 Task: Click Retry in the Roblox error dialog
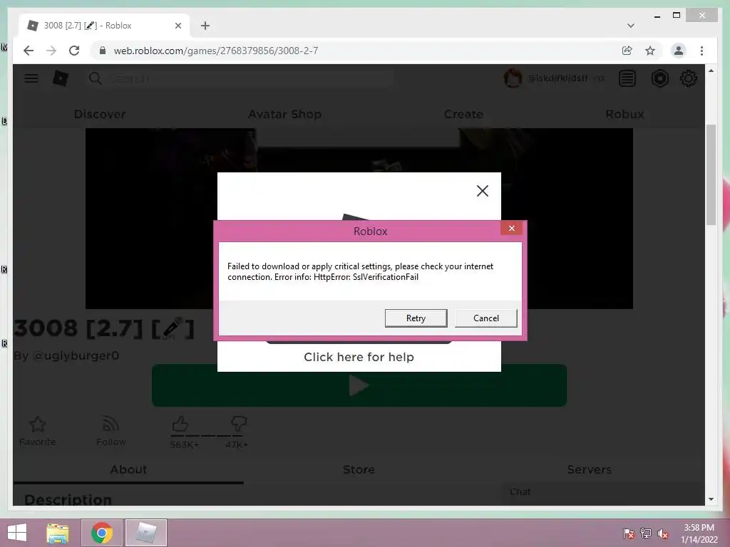pyautogui.click(x=416, y=318)
